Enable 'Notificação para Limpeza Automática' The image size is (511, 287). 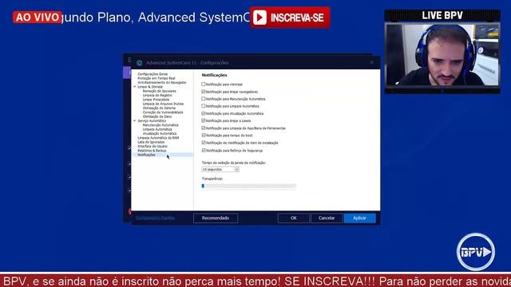[x=204, y=106]
